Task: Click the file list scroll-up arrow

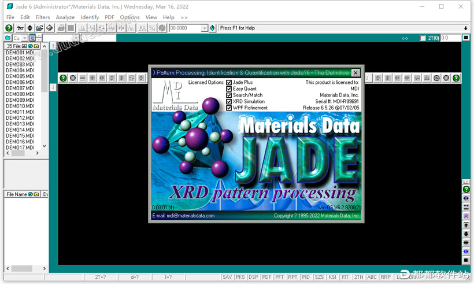Action: (45, 46)
